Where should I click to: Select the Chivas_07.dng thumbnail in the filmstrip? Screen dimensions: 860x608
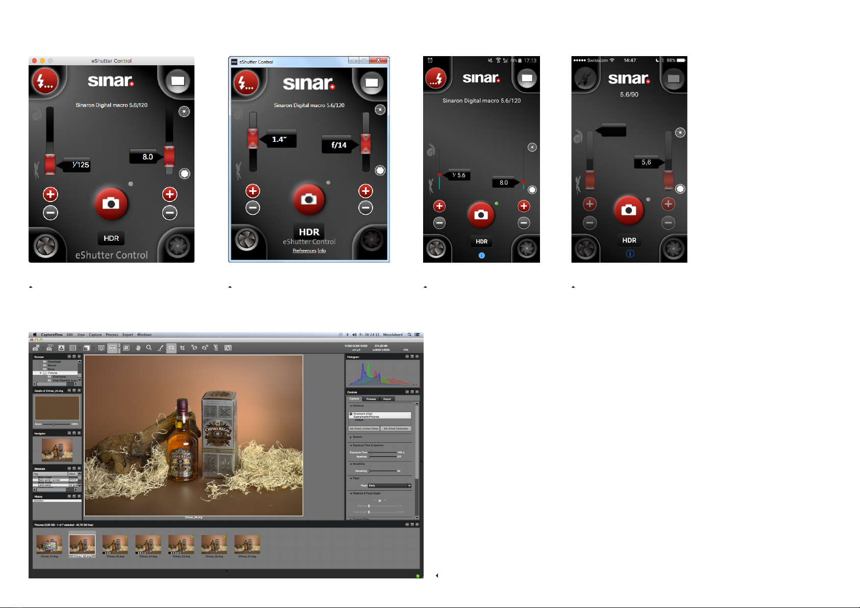(x=50, y=544)
